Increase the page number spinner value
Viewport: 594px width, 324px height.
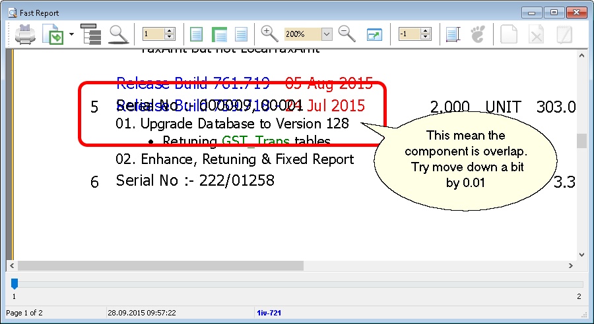pos(169,30)
